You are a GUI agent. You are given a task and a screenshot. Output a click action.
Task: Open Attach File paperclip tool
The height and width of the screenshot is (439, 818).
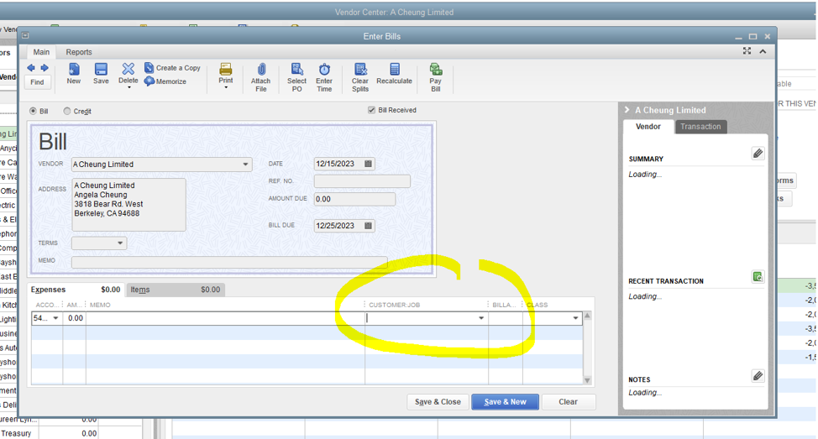(x=261, y=78)
